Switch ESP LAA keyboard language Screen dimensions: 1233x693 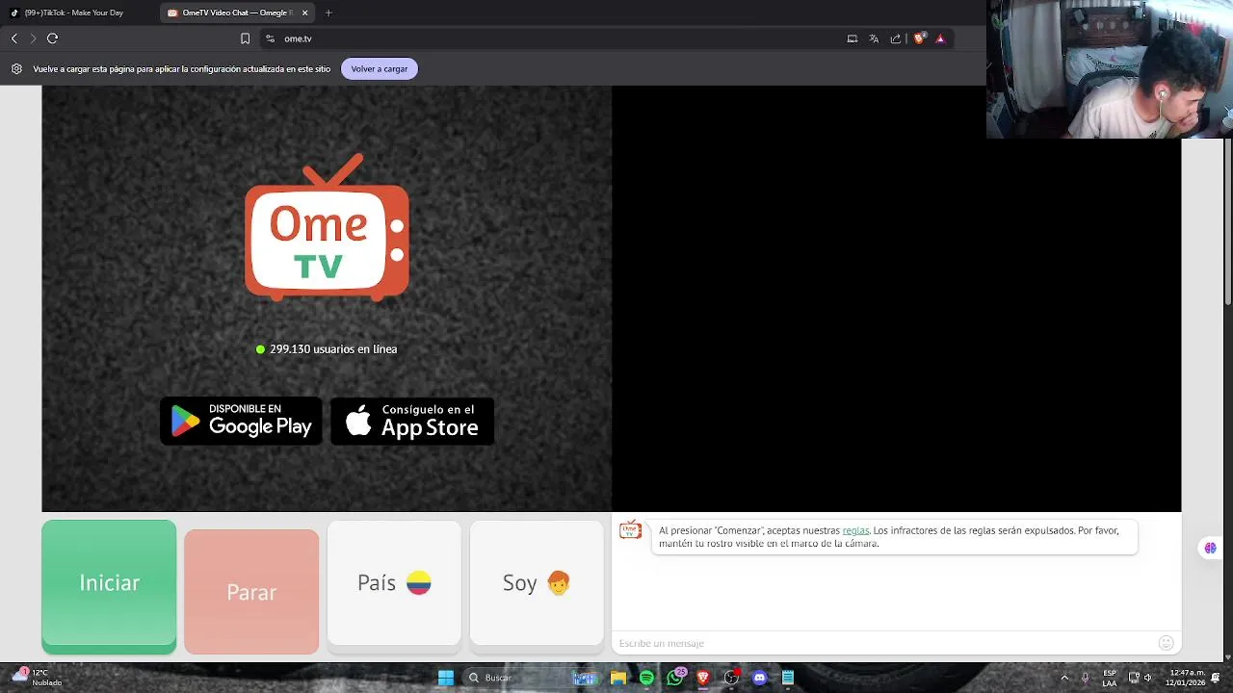coord(1110,678)
